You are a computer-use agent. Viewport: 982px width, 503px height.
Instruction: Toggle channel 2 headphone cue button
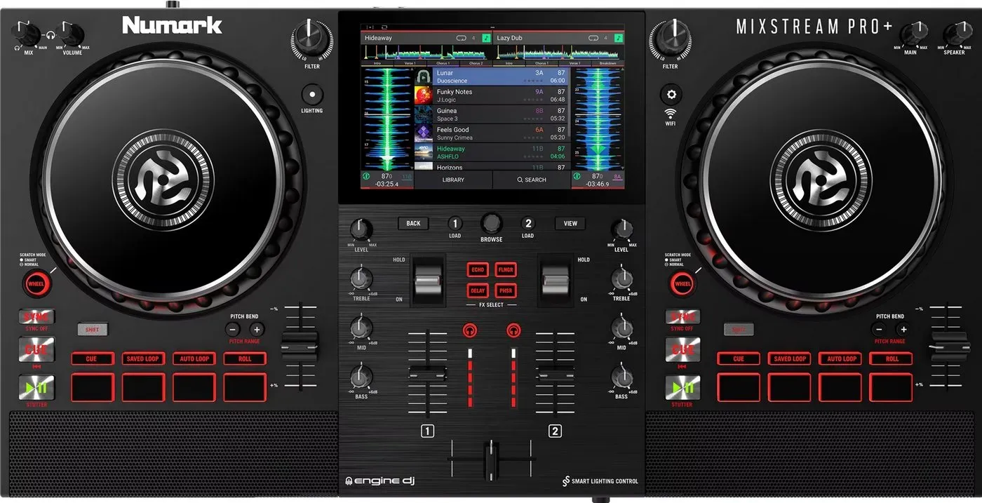(514, 329)
